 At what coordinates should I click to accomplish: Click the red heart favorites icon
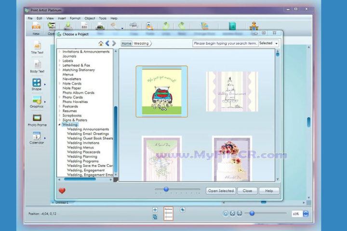62,191
